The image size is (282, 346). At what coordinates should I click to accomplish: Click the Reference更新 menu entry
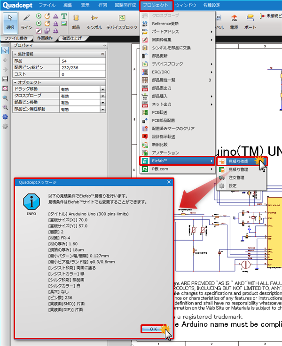(x=178, y=24)
